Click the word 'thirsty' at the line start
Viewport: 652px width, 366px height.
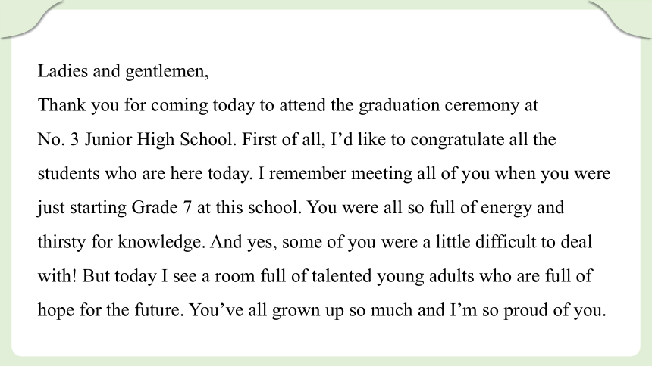click(x=61, y=242)
